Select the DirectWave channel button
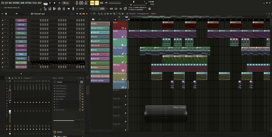 (21, 58)
